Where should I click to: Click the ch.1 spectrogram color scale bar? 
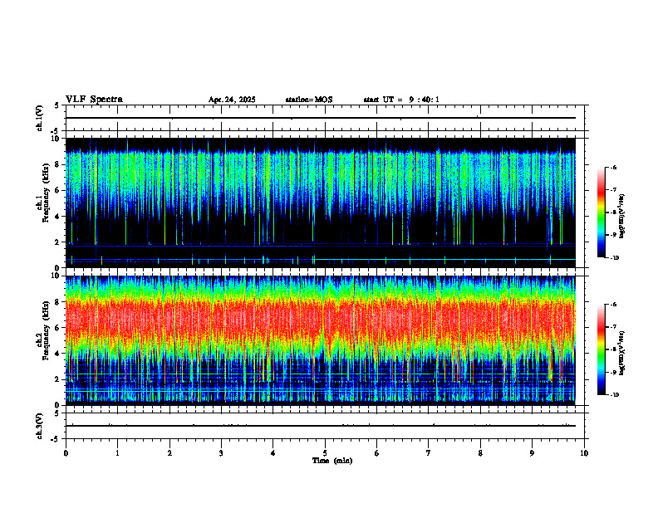(x=602, y=212)
